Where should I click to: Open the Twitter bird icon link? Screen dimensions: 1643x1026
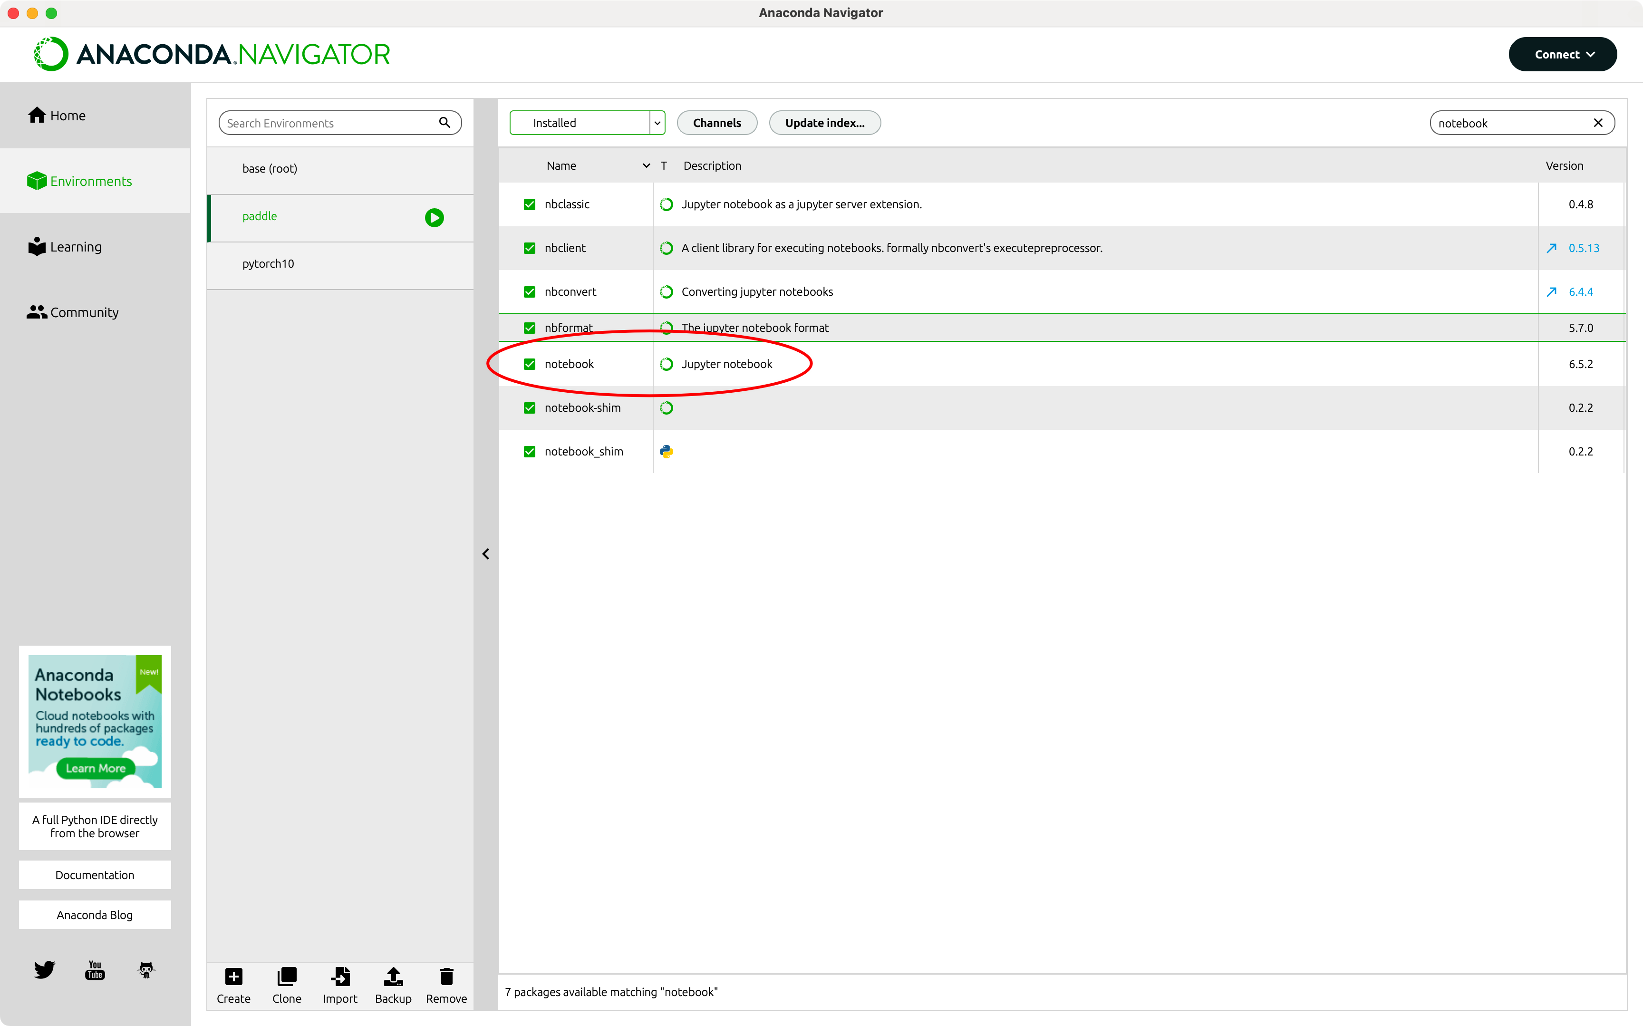click(44, 970)
